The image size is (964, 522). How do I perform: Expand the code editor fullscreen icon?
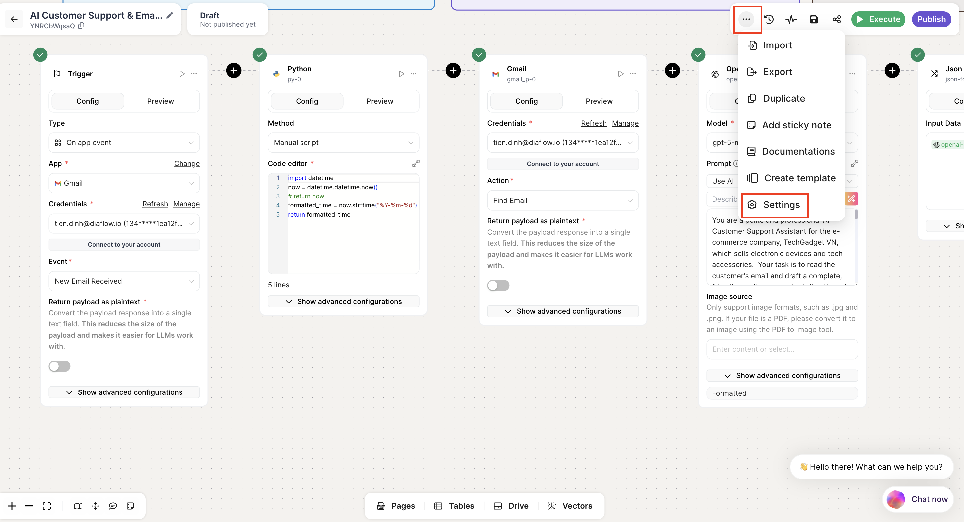pos(416,163)
